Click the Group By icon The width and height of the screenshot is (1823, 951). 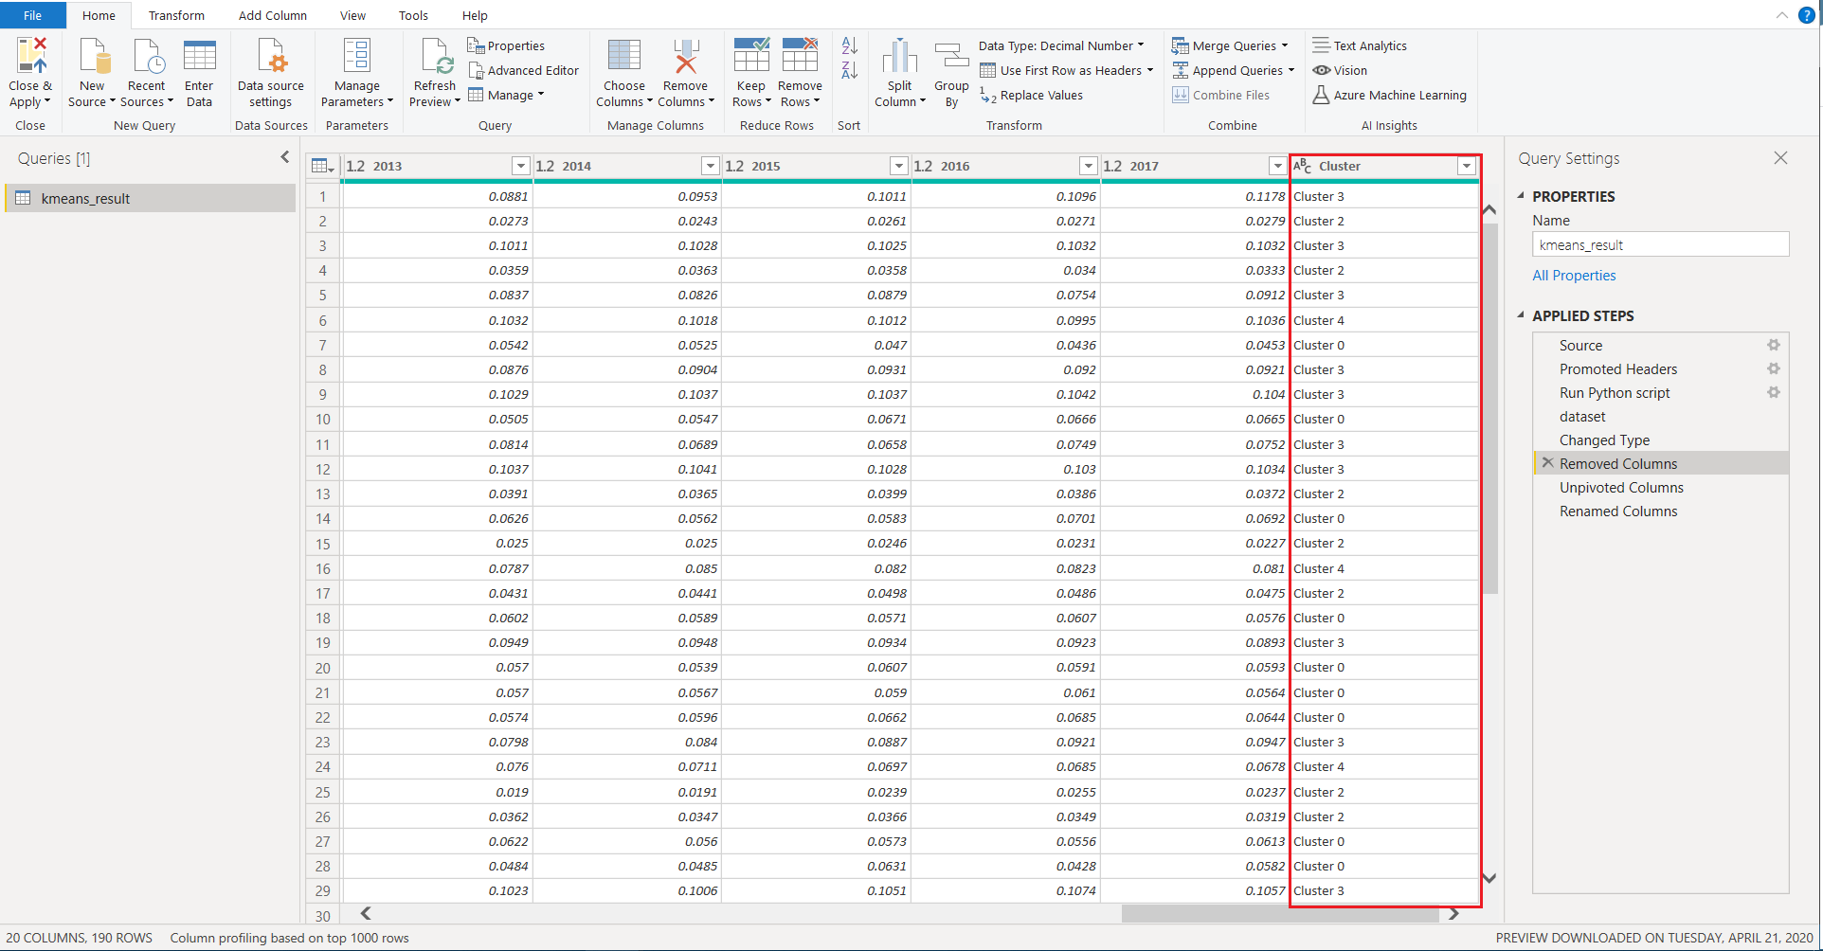click(951, 57)
